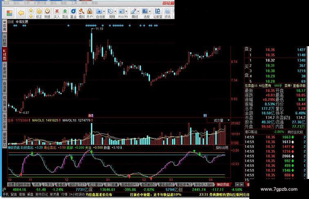Click the 设置 indicator settings tab
Image resolution: width=309 pixels, height=199 pixels.
(11, 185)
